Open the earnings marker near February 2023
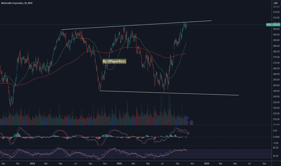Viewport: 281px width, 166px height. tap(39, 123)
